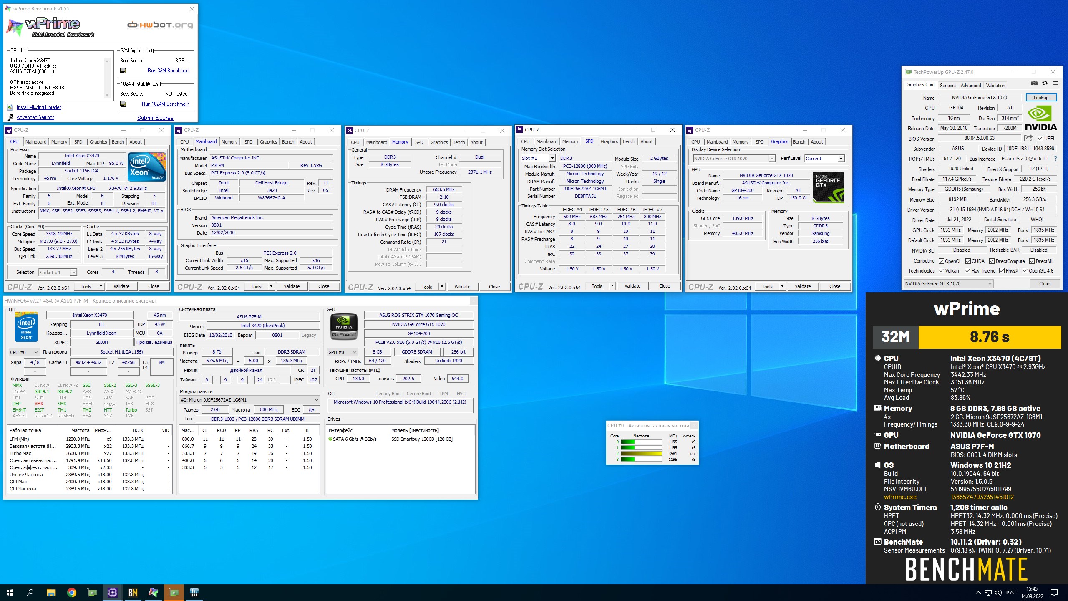Click Run 1024M Benchmark link
Image resolution: width=1068 pixels, height=601 pixels.
[x=165, y=104]
